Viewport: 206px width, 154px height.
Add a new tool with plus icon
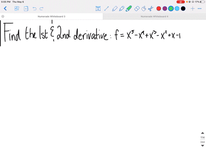(193, 9)
